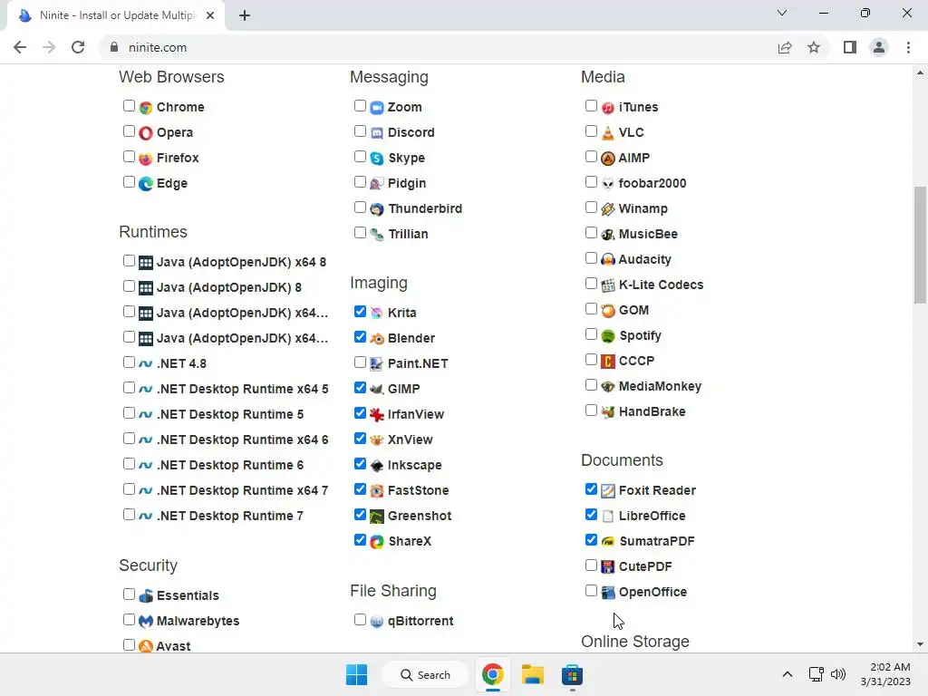
Task: Go back to the previous page
Action: pyautogui.click(x=20, y=47)
